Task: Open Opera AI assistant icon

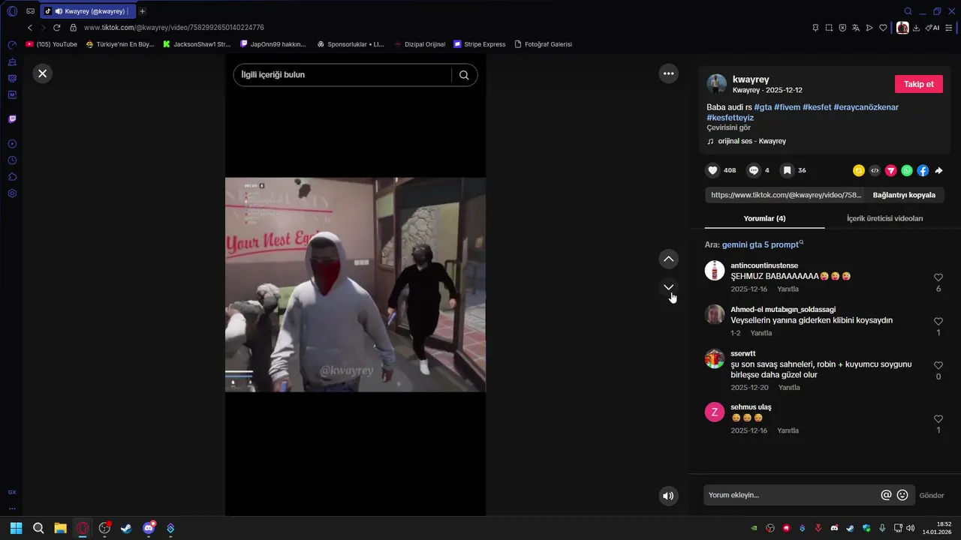Action: tap(932, 28)
